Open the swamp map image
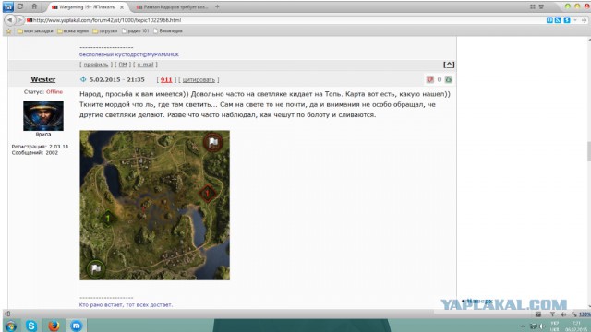Screen dimensions: 591x332 point(154,205)
